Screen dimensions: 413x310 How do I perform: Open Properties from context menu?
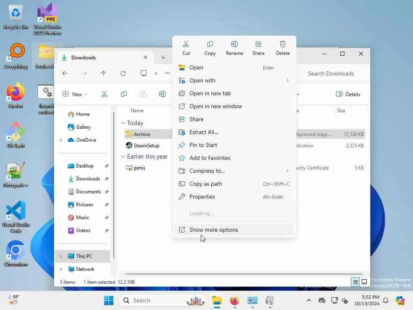pos(234,197)
